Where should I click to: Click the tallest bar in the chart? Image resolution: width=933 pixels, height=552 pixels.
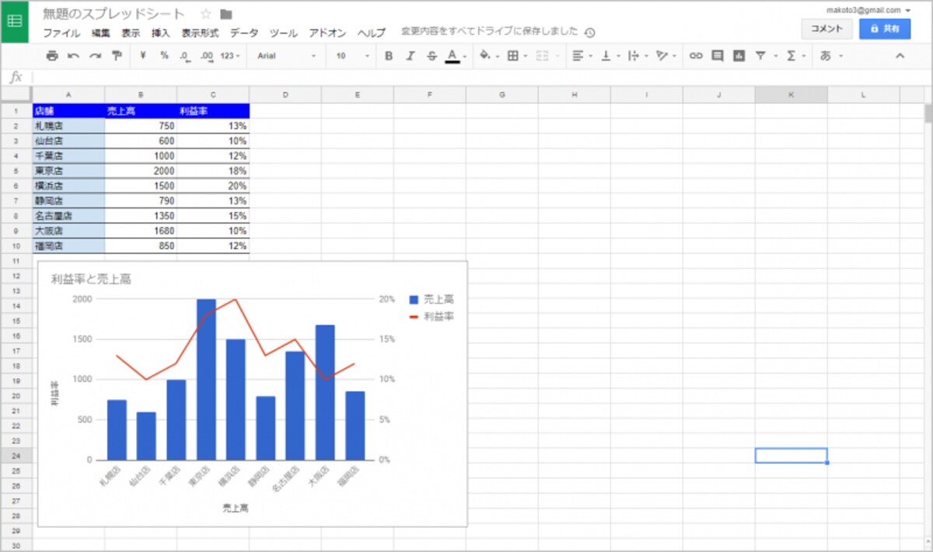pos(206,379)
